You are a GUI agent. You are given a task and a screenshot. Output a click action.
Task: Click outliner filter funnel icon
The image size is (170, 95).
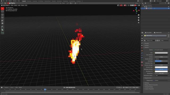tap(165, 3)
